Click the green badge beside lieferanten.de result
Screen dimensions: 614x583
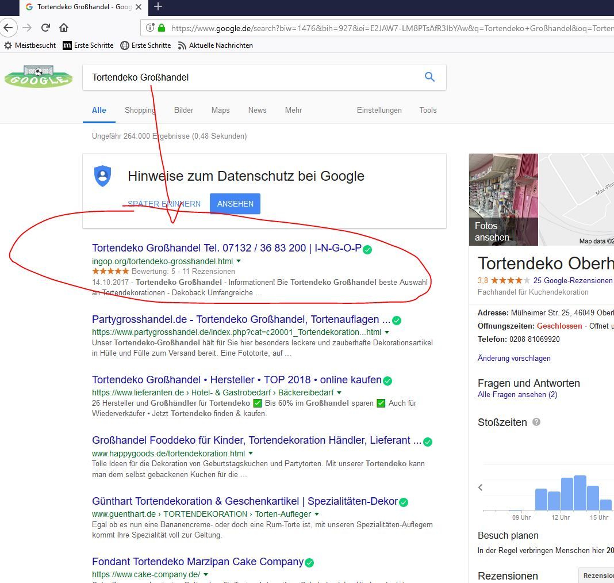point(387,380)
